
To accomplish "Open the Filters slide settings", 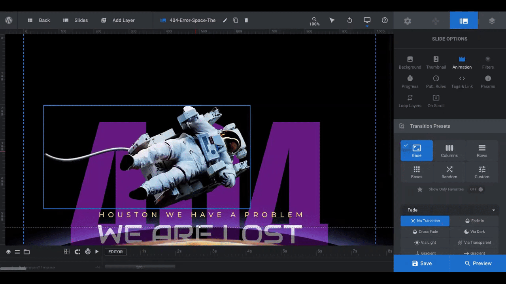I will point(488,63).
